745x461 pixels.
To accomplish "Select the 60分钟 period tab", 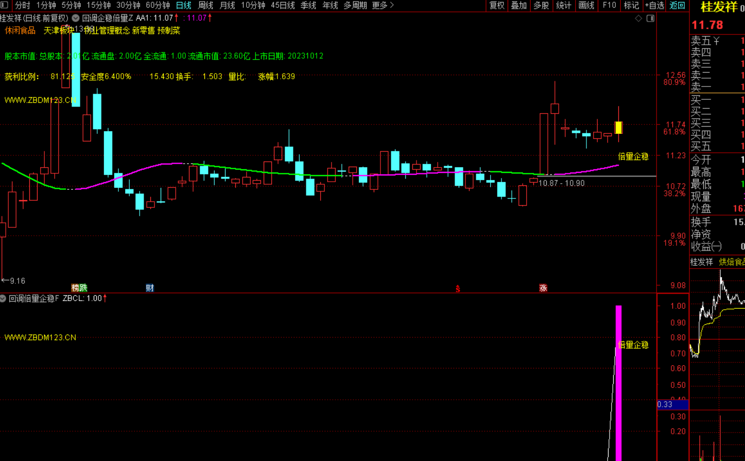I will point(158,5).
